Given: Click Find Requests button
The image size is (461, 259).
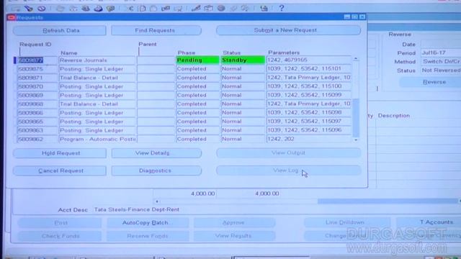Looking at the screenshot, I should pos(156,30).
